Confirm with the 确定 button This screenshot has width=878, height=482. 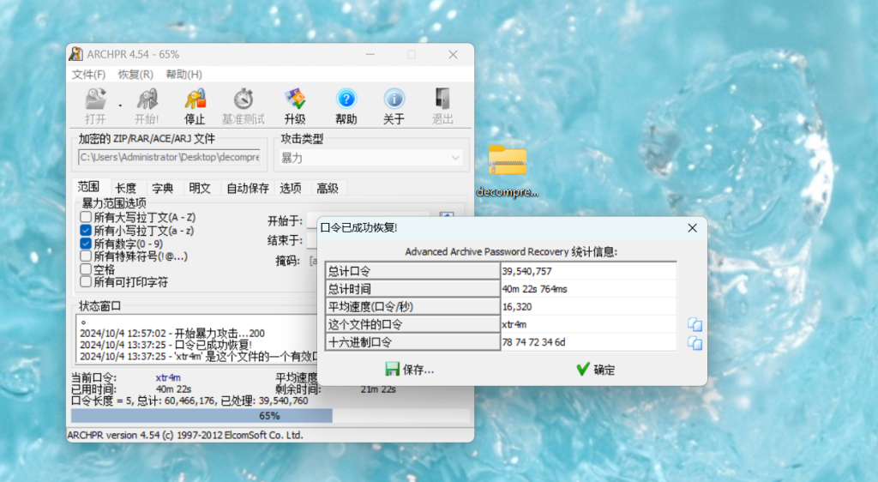(x=596, y=369)
